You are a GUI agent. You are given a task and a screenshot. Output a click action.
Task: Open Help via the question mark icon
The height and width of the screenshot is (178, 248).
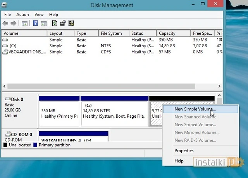coord(36,23)
